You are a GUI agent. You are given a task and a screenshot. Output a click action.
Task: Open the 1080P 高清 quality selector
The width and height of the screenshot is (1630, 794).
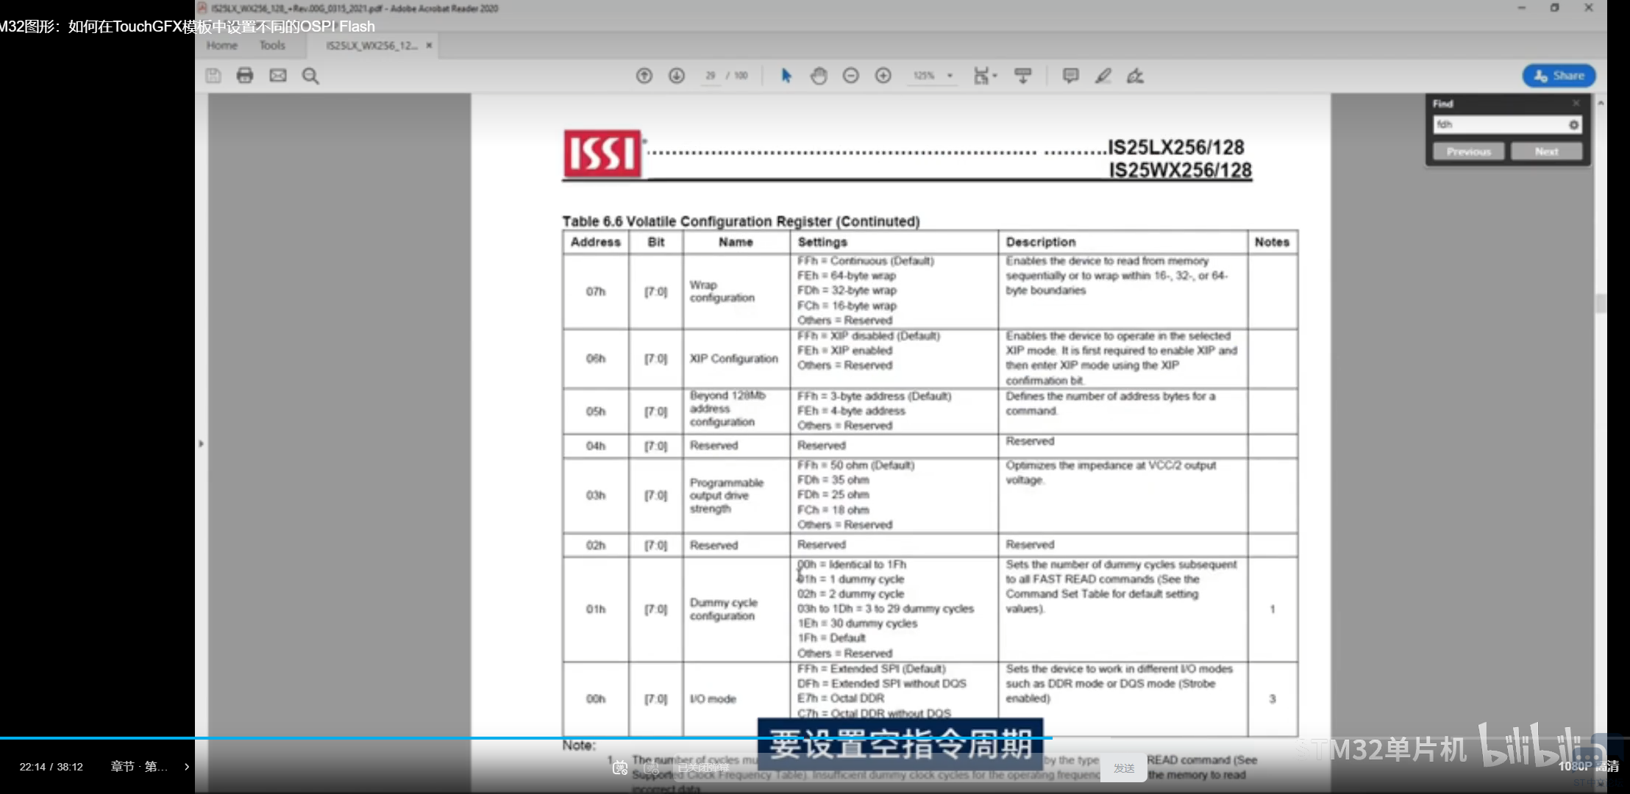pyautogui.click(x=1588, y=766)
